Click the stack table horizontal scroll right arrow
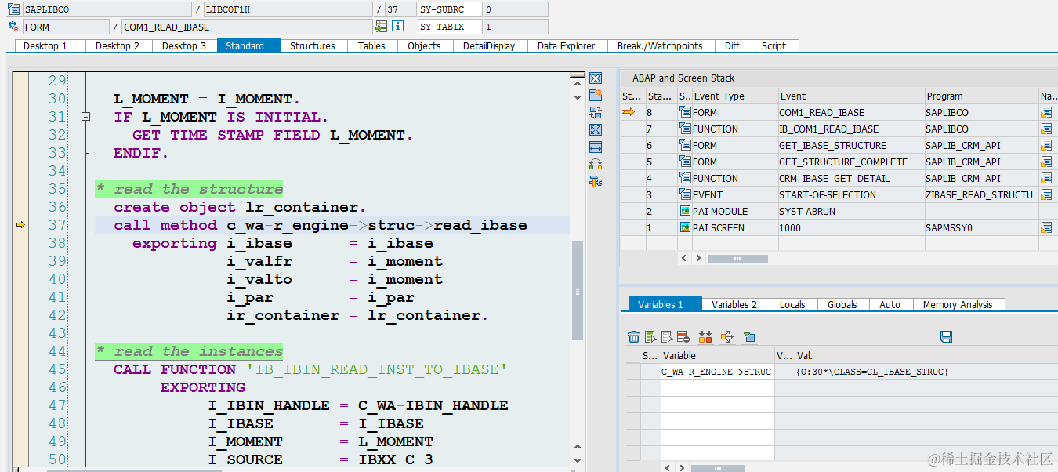Screen dimensions: 1058x472 point(699,258)
